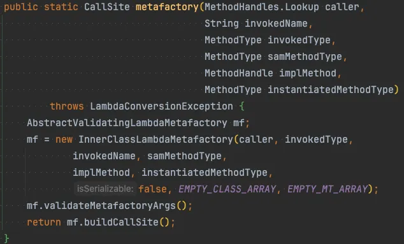This screenshot has width=404, height=244.
Task: Click the InnerClassLambdaMetafactory constructor name
Action: pos(155,140)
